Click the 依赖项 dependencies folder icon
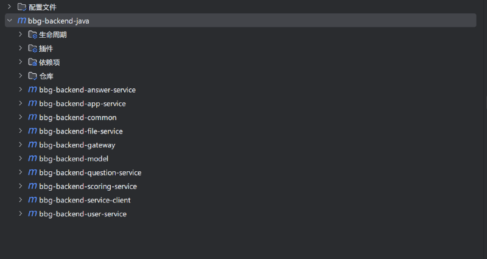The image size is (487, 259). click(x=33, y=62)
